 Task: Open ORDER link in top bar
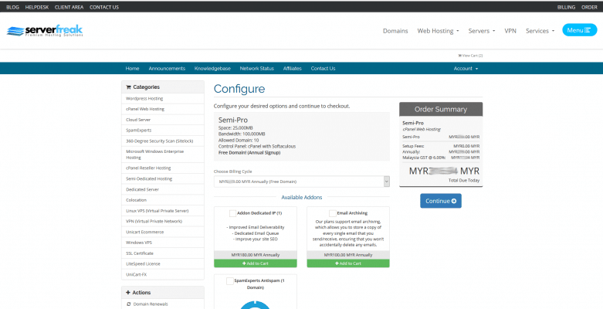point(589,7)
